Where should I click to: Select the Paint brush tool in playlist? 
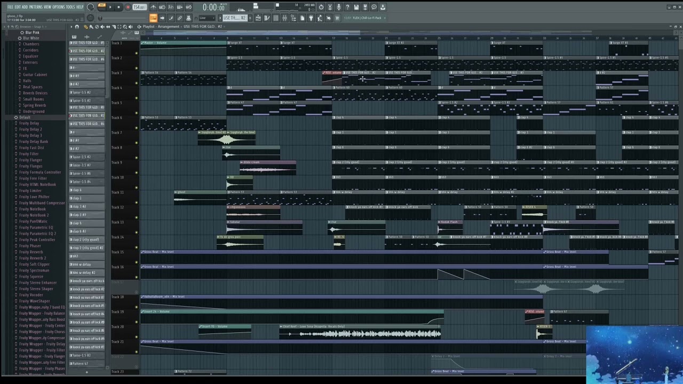click(x=91, y=26)
